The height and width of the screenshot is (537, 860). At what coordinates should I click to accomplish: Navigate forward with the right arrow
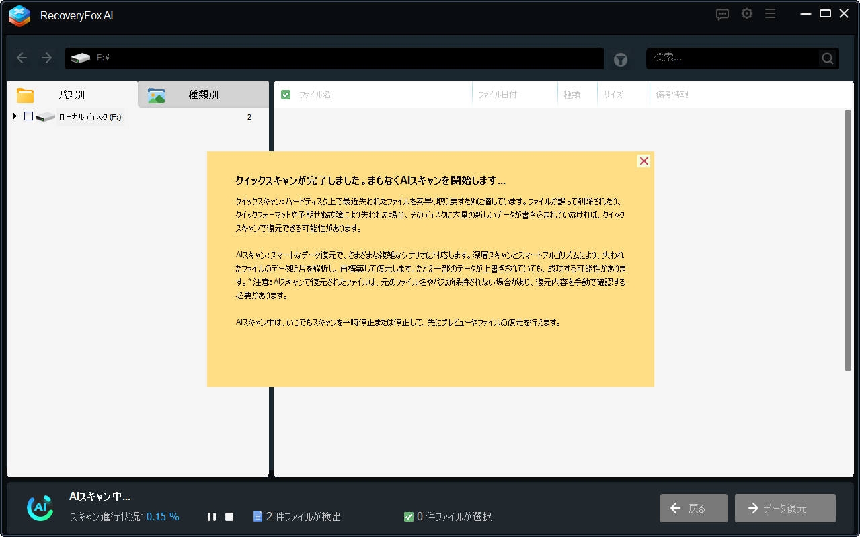47,58
